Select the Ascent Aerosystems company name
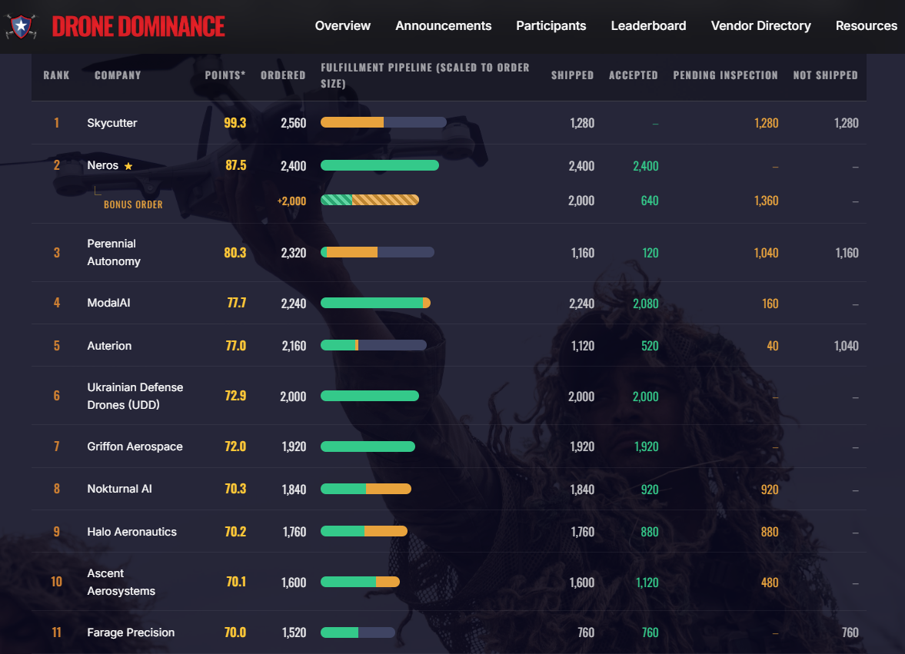 [x=121, y=582]
